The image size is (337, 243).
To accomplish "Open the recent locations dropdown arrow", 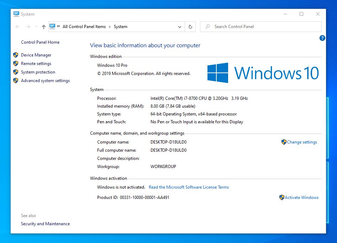I will (36, 27).
